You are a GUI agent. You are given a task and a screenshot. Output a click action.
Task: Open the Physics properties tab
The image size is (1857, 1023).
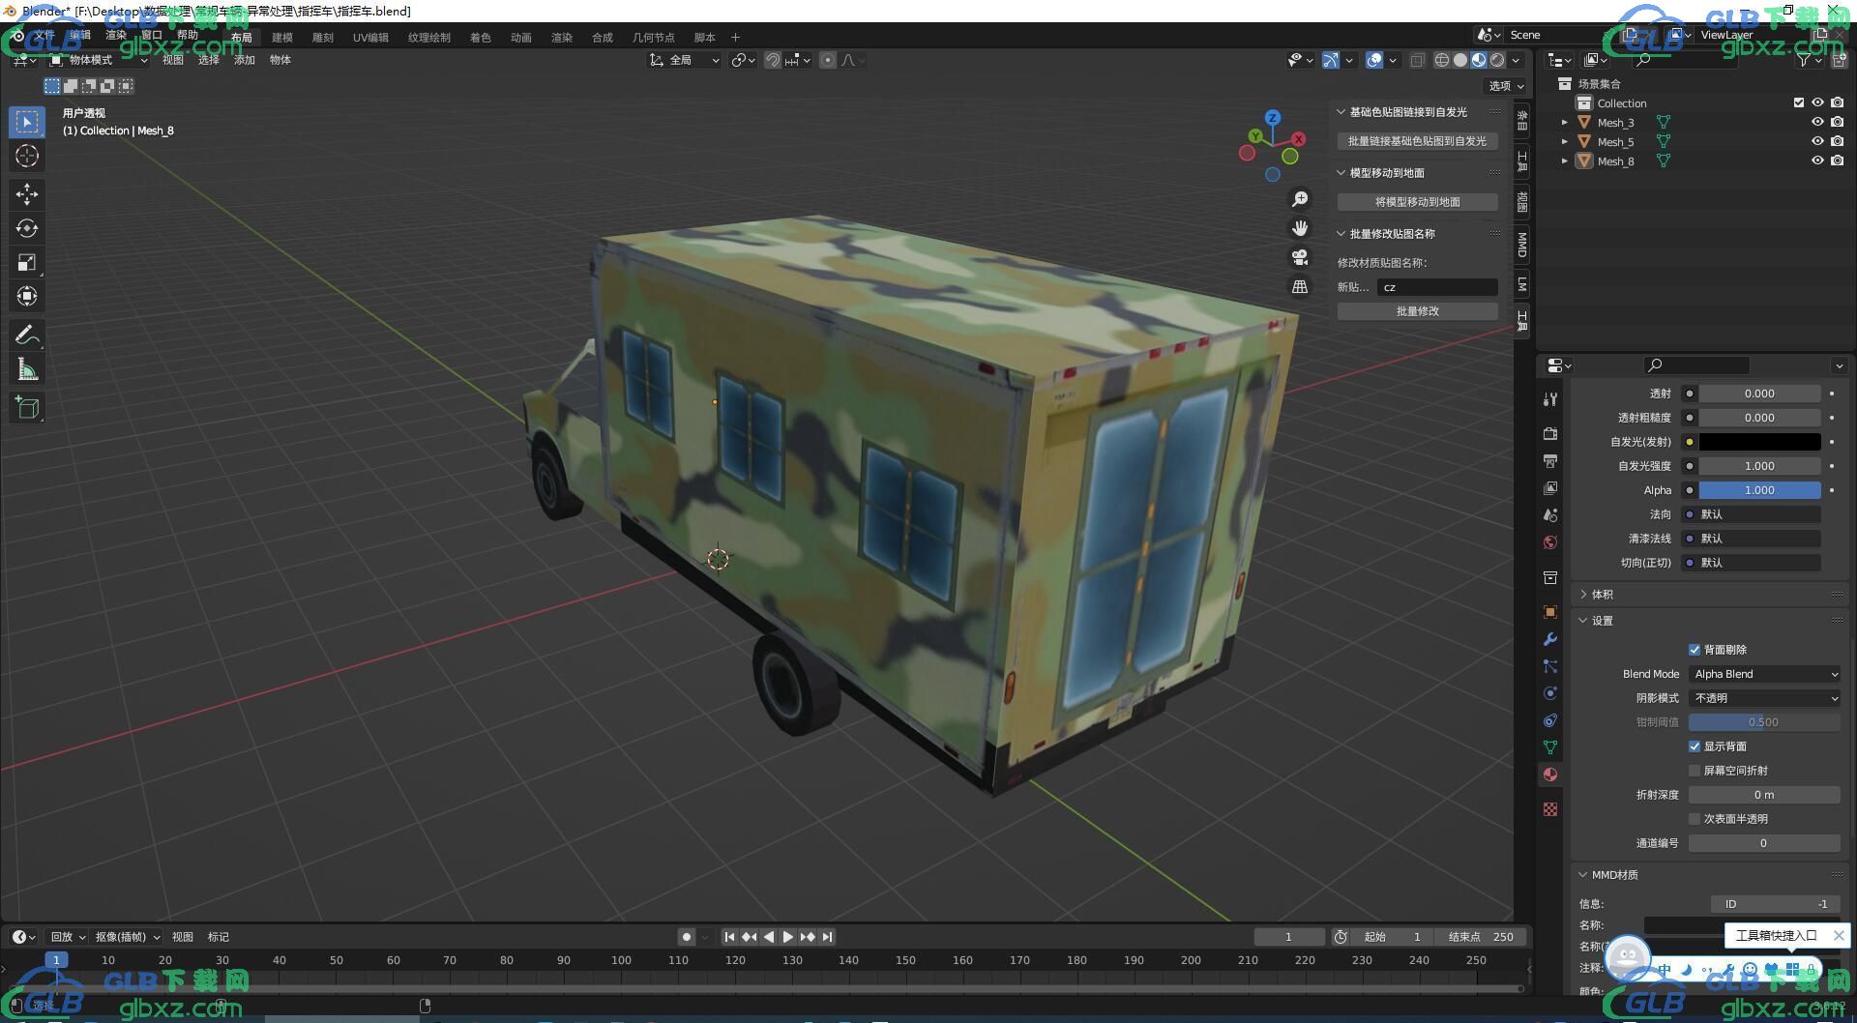1550,693
